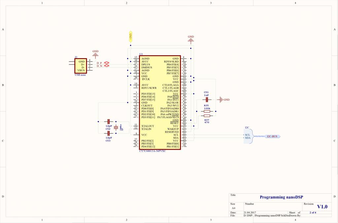
Task: Click the C51 1uF capacitor symbol
Action: pos(207,99)
